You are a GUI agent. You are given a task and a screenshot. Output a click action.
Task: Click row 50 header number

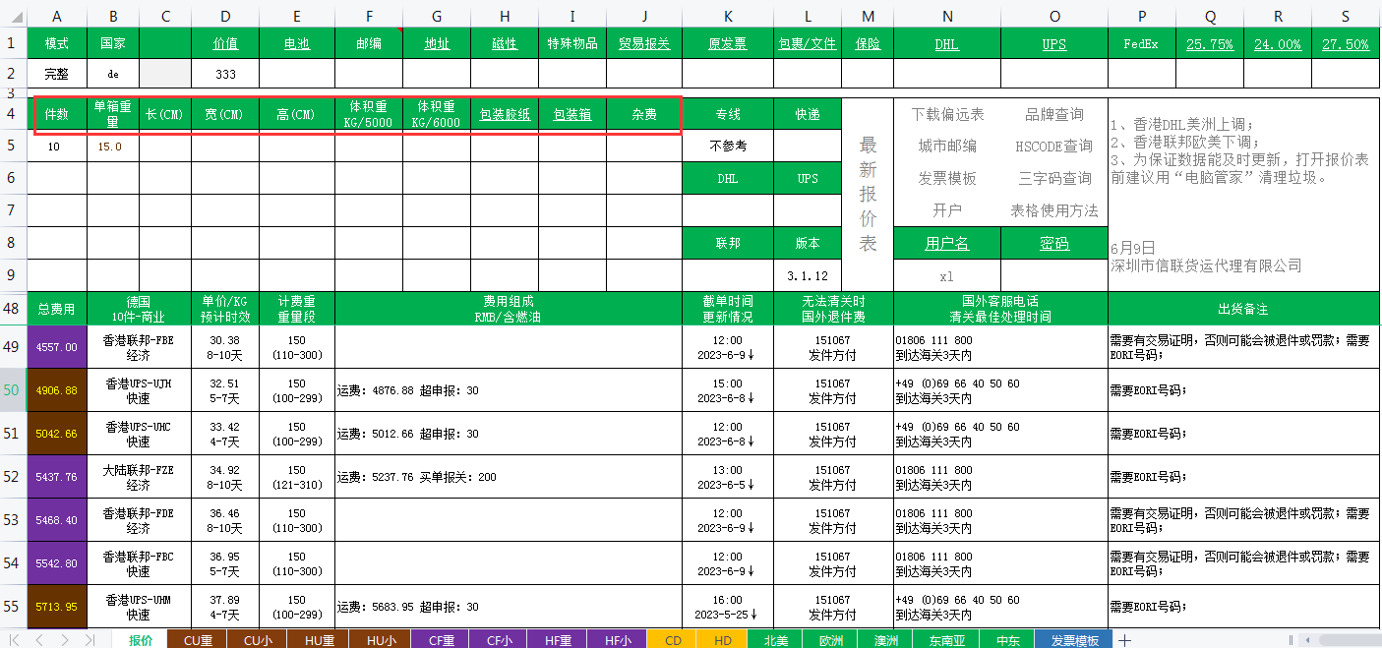(12, 390)
